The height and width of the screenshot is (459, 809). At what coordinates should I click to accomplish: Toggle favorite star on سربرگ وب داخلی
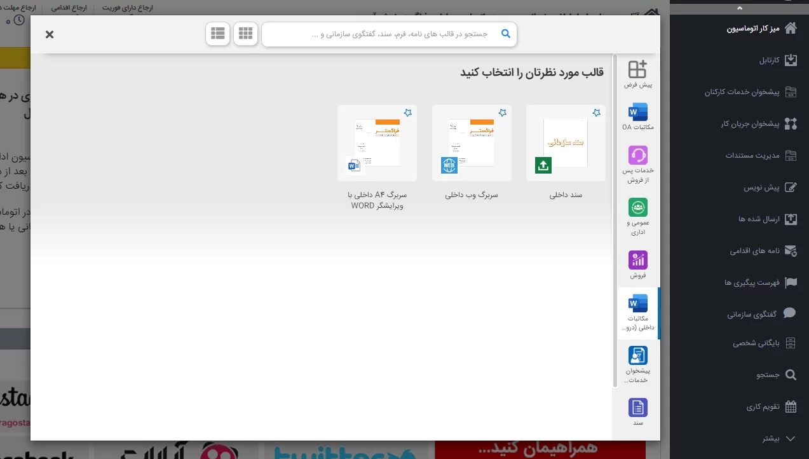[502, 113]
